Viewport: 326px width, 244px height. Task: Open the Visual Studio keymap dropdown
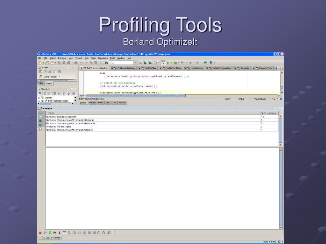click(270, 99)
